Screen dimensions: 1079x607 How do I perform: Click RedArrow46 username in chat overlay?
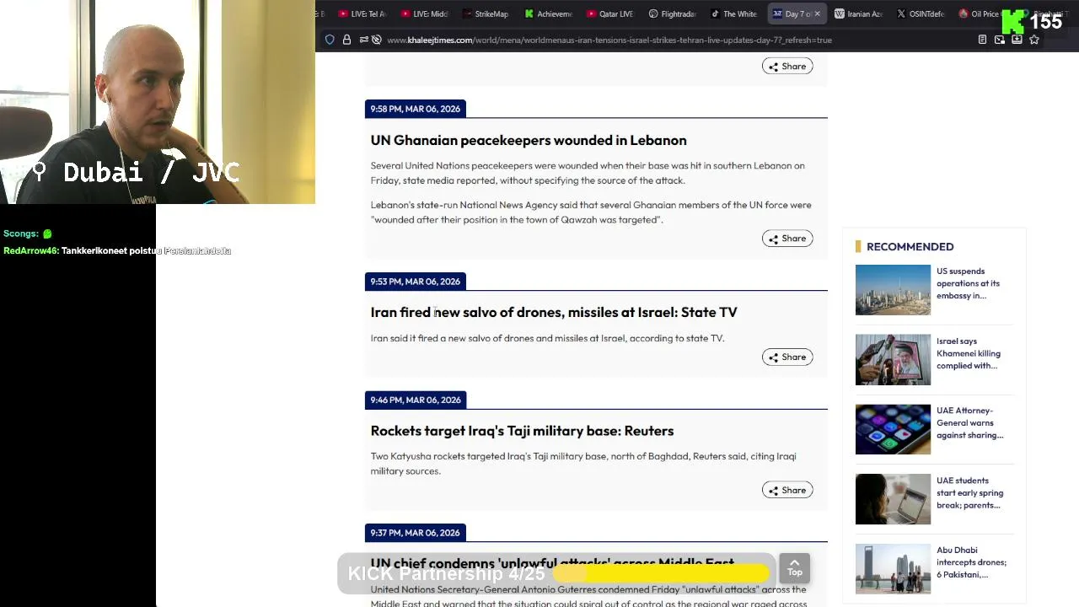point(30,250)
